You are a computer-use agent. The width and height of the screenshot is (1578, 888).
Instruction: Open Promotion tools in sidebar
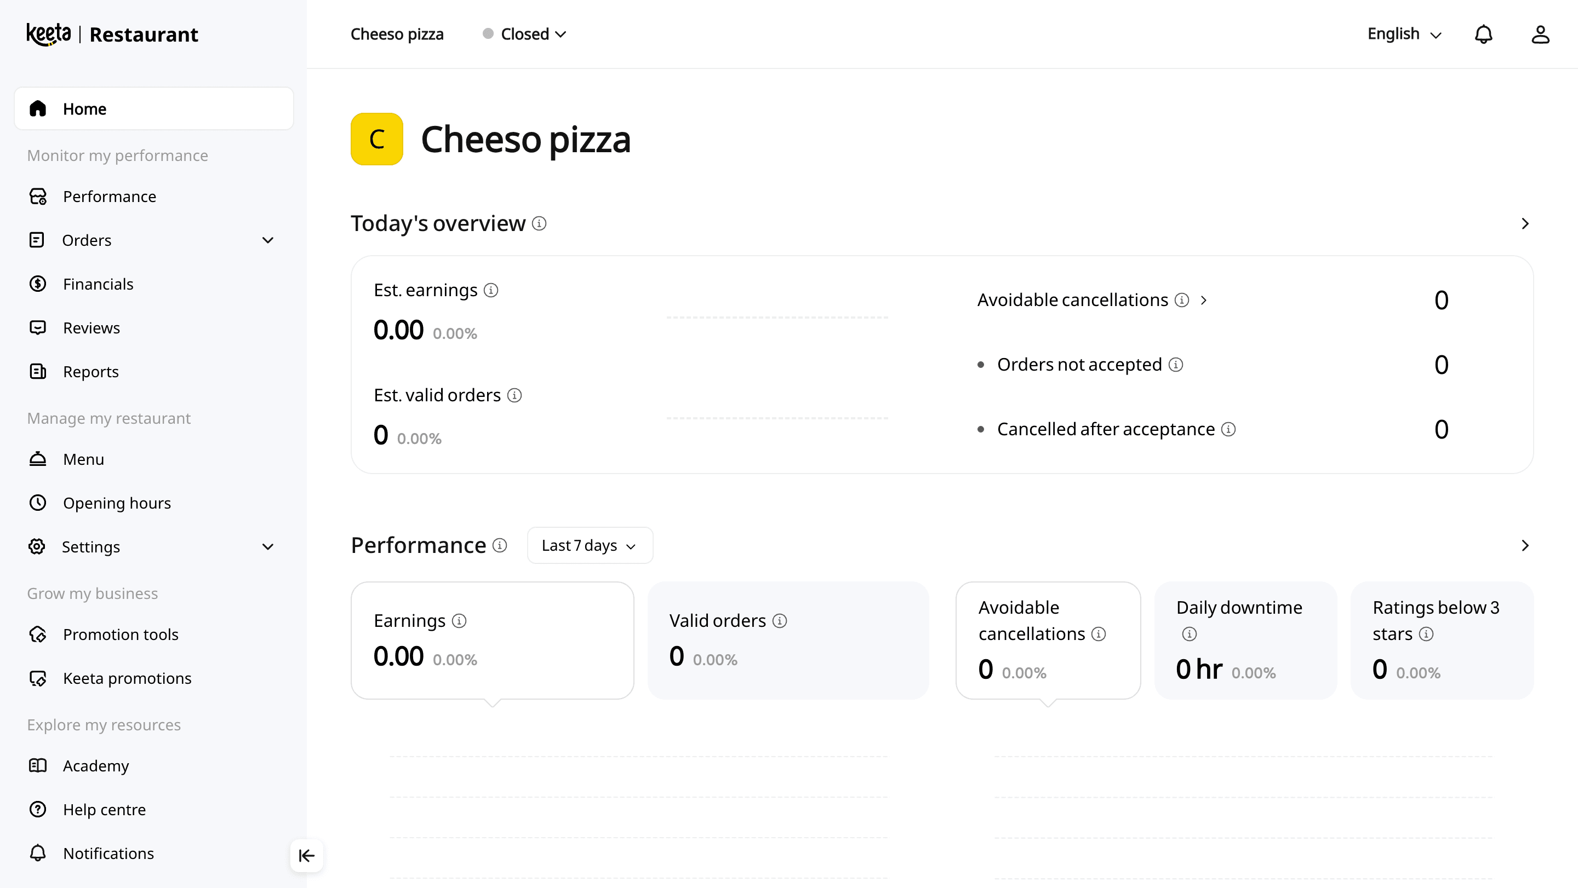121,634
